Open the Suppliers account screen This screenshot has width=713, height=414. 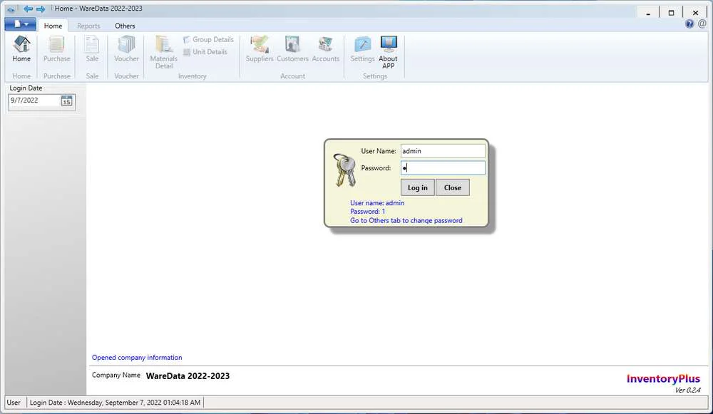pos(259,48)
